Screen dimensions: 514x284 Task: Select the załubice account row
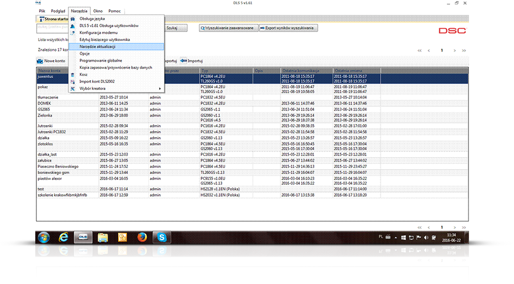coord(252,160)
